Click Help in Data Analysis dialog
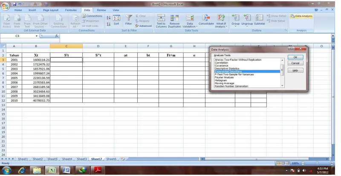Screen dimensions: 341x176 (295, 71)
